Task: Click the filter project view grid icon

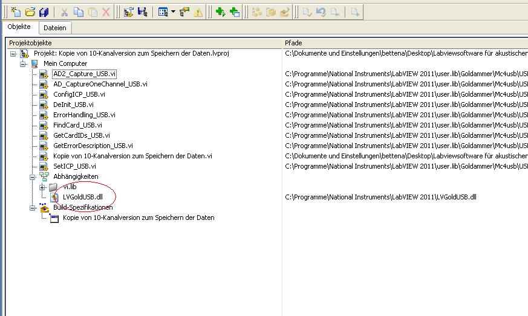Action: click(x=163, y=12)
